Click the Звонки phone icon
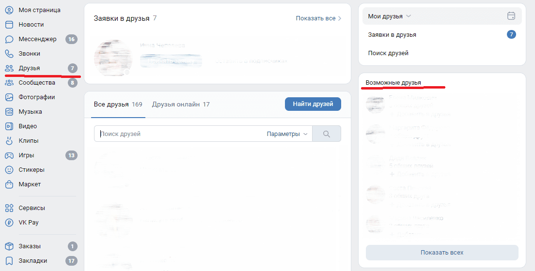Screen dimensions: 535x271 click(x=9, y=54)
